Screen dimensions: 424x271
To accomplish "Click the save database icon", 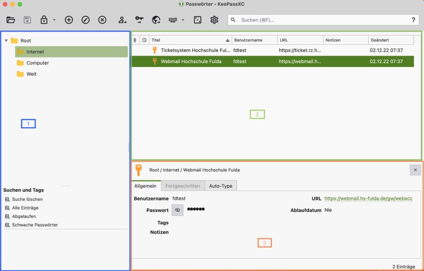I will tap(27, 20).
